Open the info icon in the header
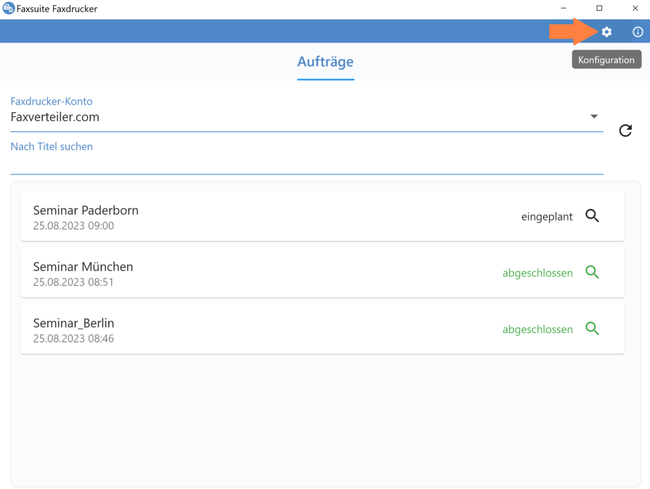The height and width of the screenshot is (489, 650). pos(637,32)
